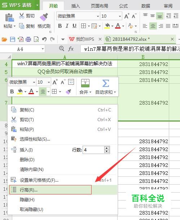Click the 行数 row count input field
The height and width of the screenshot is (220, 180).
[x=93, y=150]
